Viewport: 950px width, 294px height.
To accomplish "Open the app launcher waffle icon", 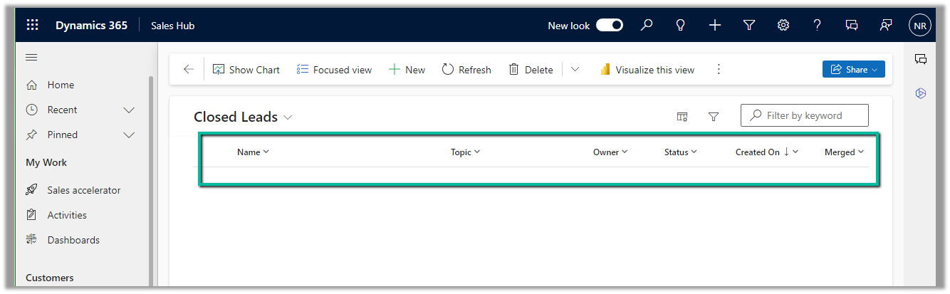I will coord(32,25).
